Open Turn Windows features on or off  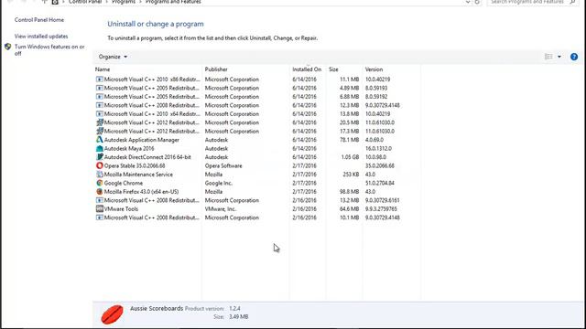tap(49, 50)
